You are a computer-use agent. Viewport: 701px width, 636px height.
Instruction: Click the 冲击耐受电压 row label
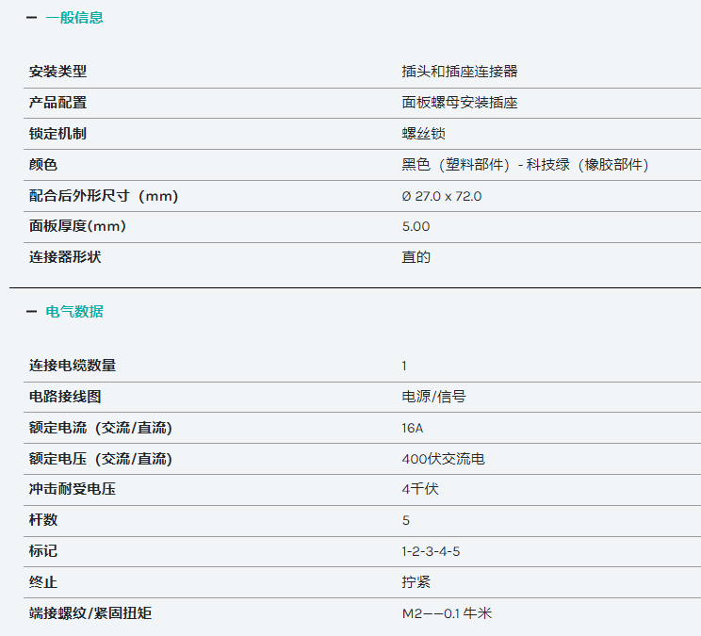pos(73,489)
